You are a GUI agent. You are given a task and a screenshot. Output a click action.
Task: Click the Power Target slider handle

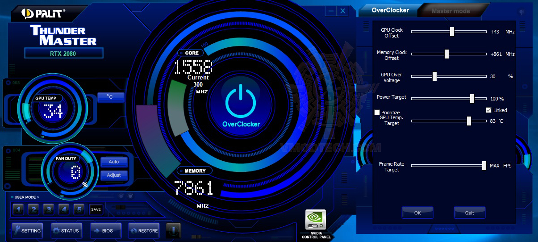pyautogui.click(x=472, y=99)
